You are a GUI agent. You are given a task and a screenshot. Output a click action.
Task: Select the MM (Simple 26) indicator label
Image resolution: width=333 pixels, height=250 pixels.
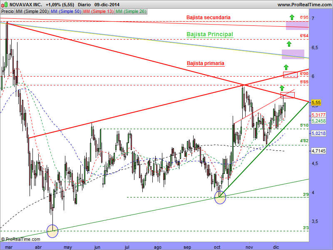tap(131, 12)
